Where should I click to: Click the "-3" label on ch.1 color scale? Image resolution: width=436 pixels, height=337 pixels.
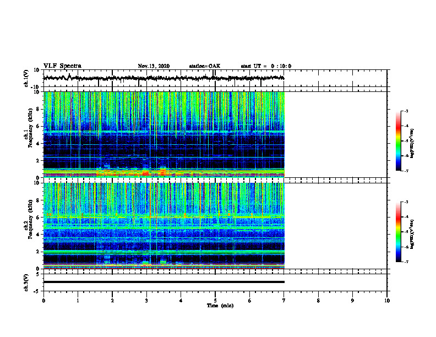tap(406, 111)
